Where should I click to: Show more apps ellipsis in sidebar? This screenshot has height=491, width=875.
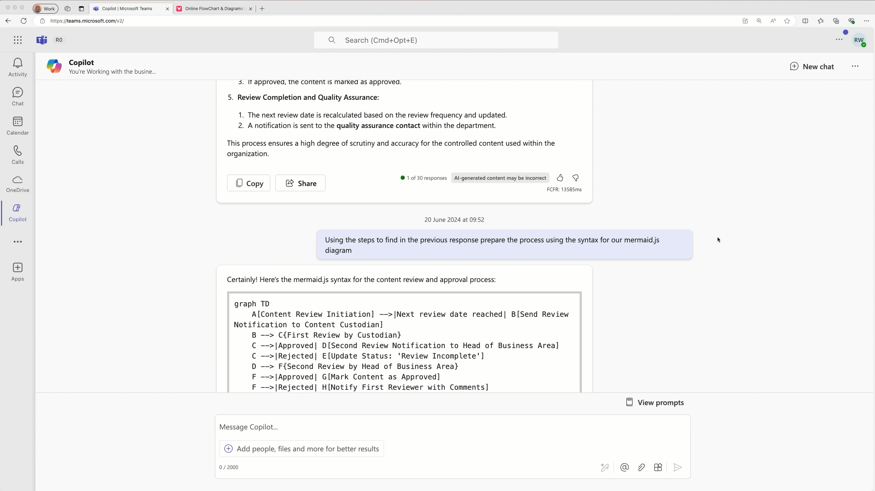click(x=17, y=242)
